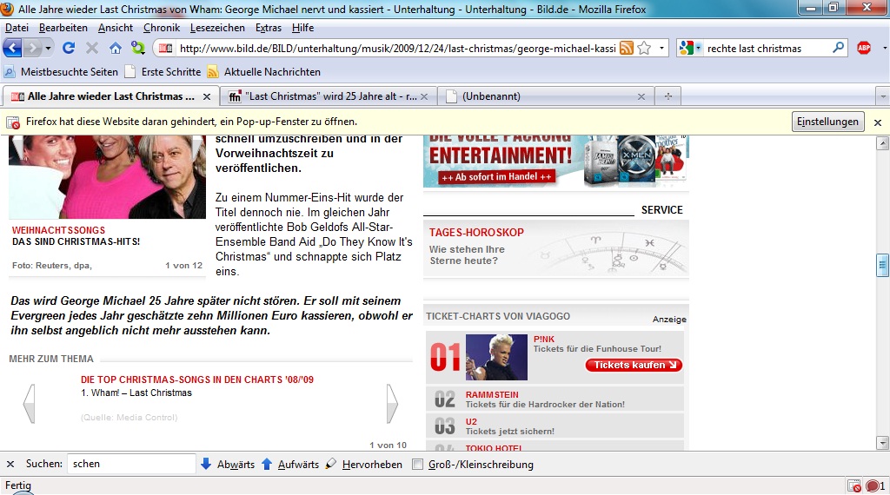Click the Tickets kaufen button

634,365
